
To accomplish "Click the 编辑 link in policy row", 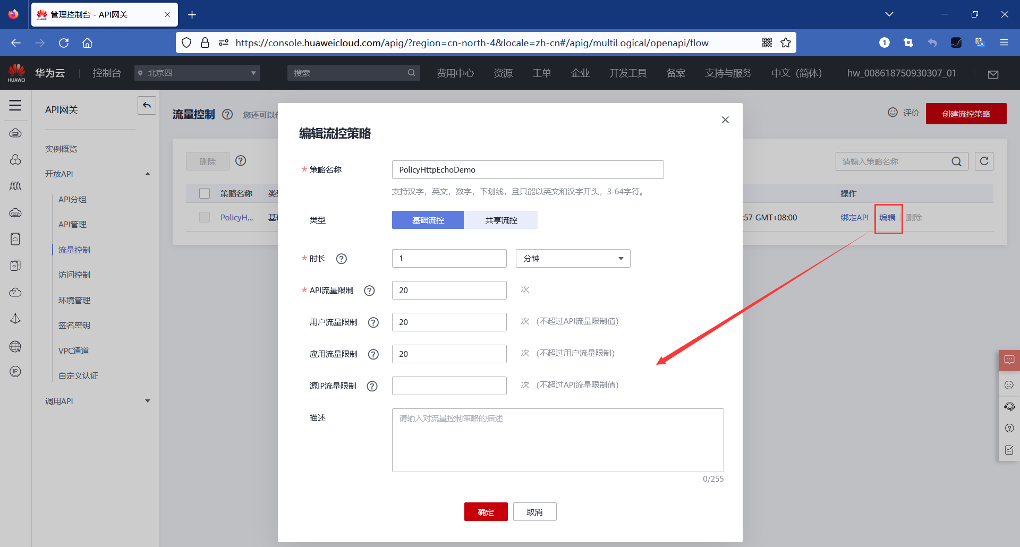I will pos(887,218).
